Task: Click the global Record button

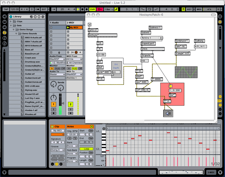Action: [x=86, y=9]
